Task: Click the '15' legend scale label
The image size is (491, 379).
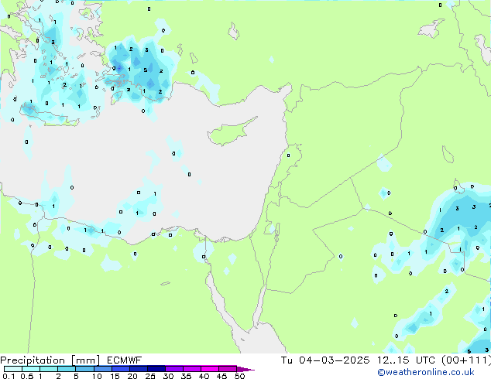Action: click(x=115, y=376)
